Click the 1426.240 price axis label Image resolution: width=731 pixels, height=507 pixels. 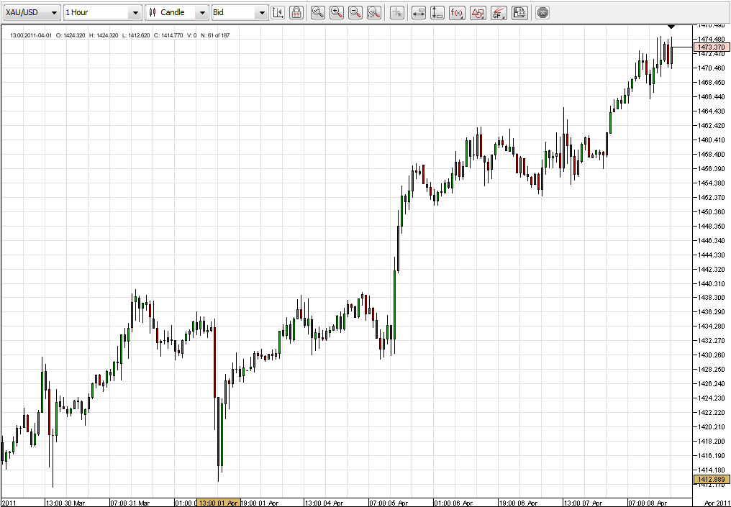pos(712,384)
